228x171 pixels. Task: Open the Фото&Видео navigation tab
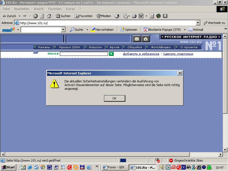coord(159,47)
